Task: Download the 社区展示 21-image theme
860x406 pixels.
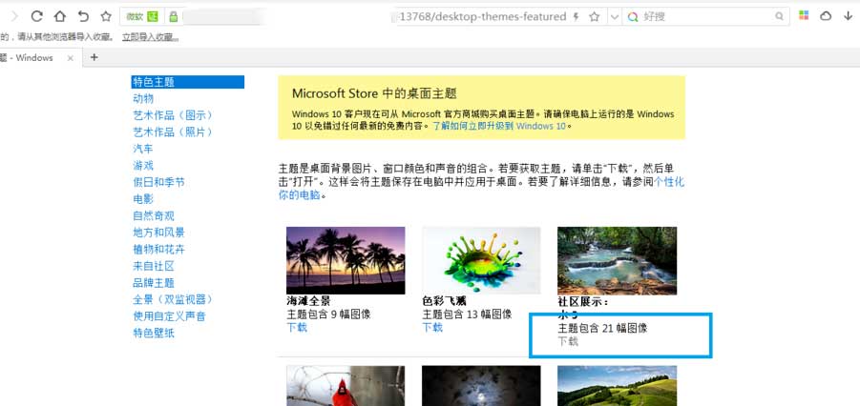Action: tap(568, 341)
